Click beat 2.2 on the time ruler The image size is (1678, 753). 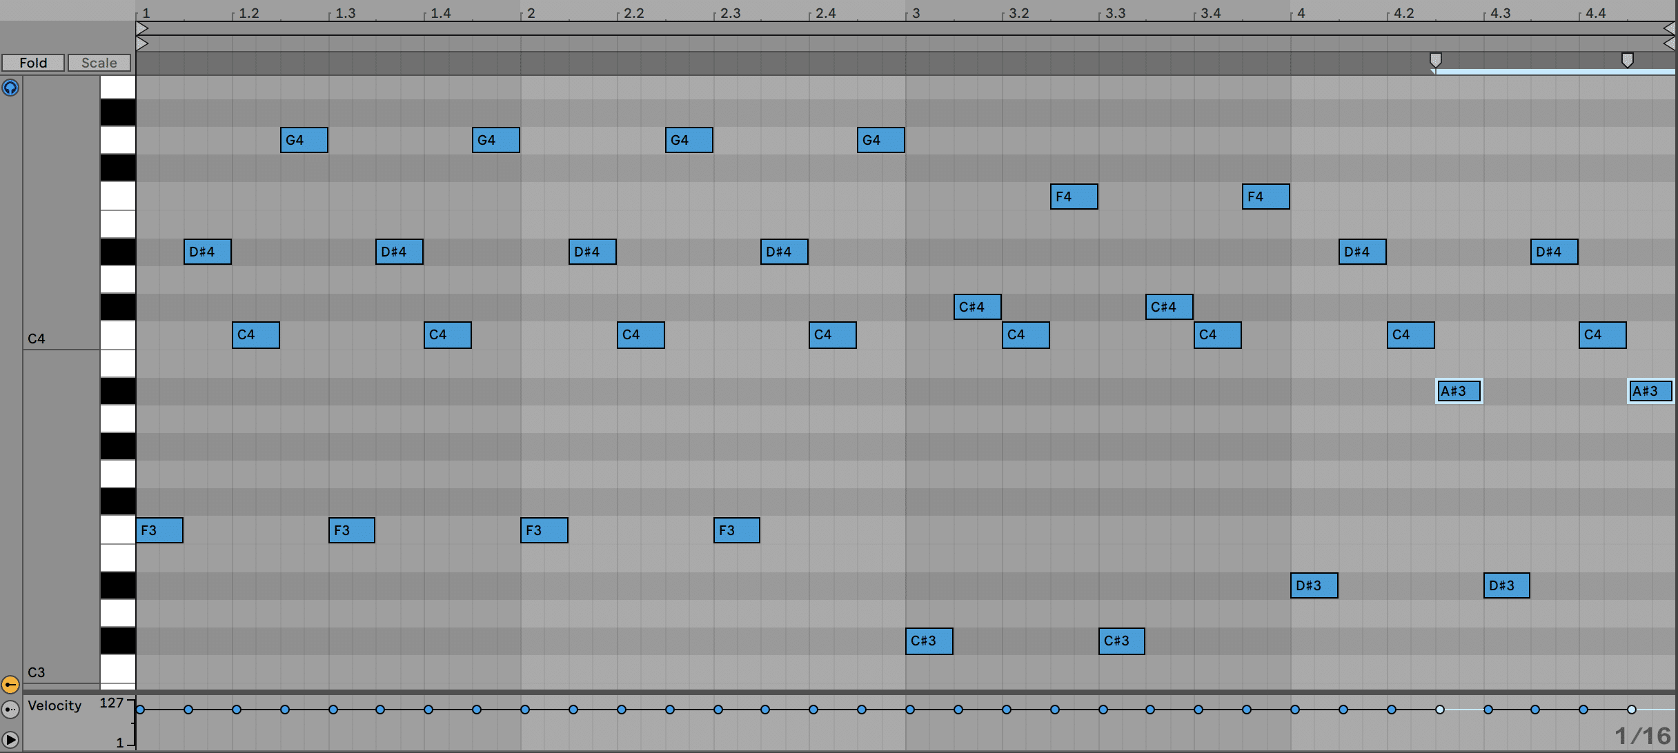tap(633, 13)
